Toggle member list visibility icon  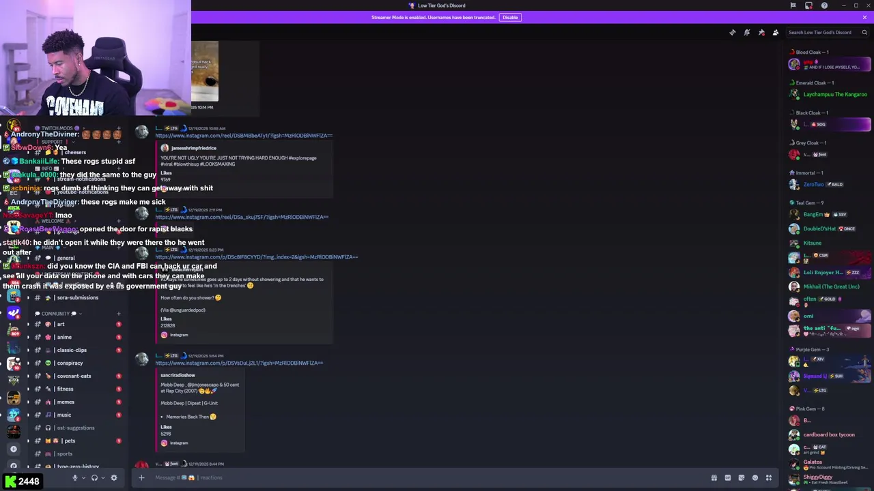tap(776, 32)
